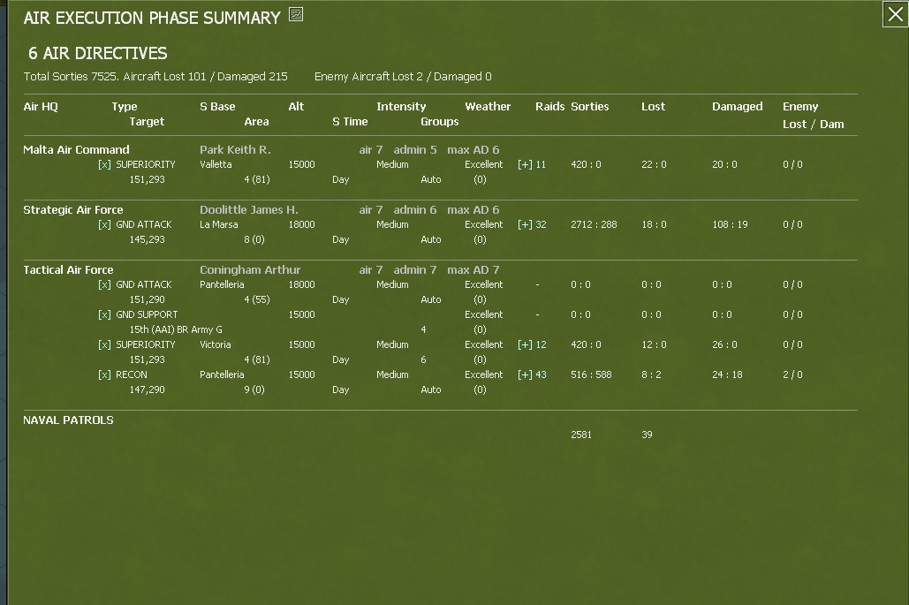Click the Total Sorties 7525 summary line
This screenshot has height=605, width=909.
155,77
